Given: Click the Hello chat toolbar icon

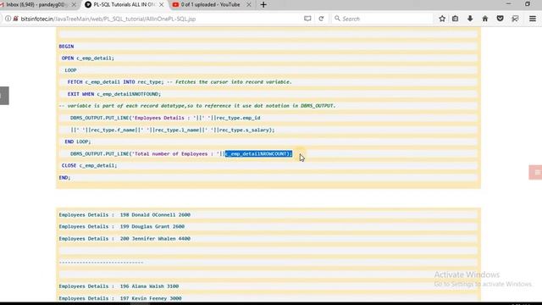Looking at the screenshot, I should (x=515, y=19).
